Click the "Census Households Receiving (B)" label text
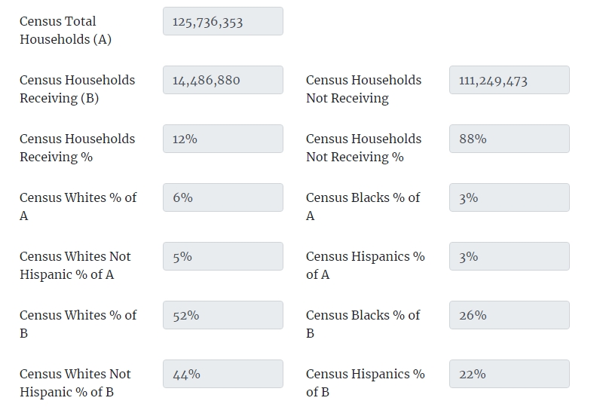600x413 pixels. point(78,89)
